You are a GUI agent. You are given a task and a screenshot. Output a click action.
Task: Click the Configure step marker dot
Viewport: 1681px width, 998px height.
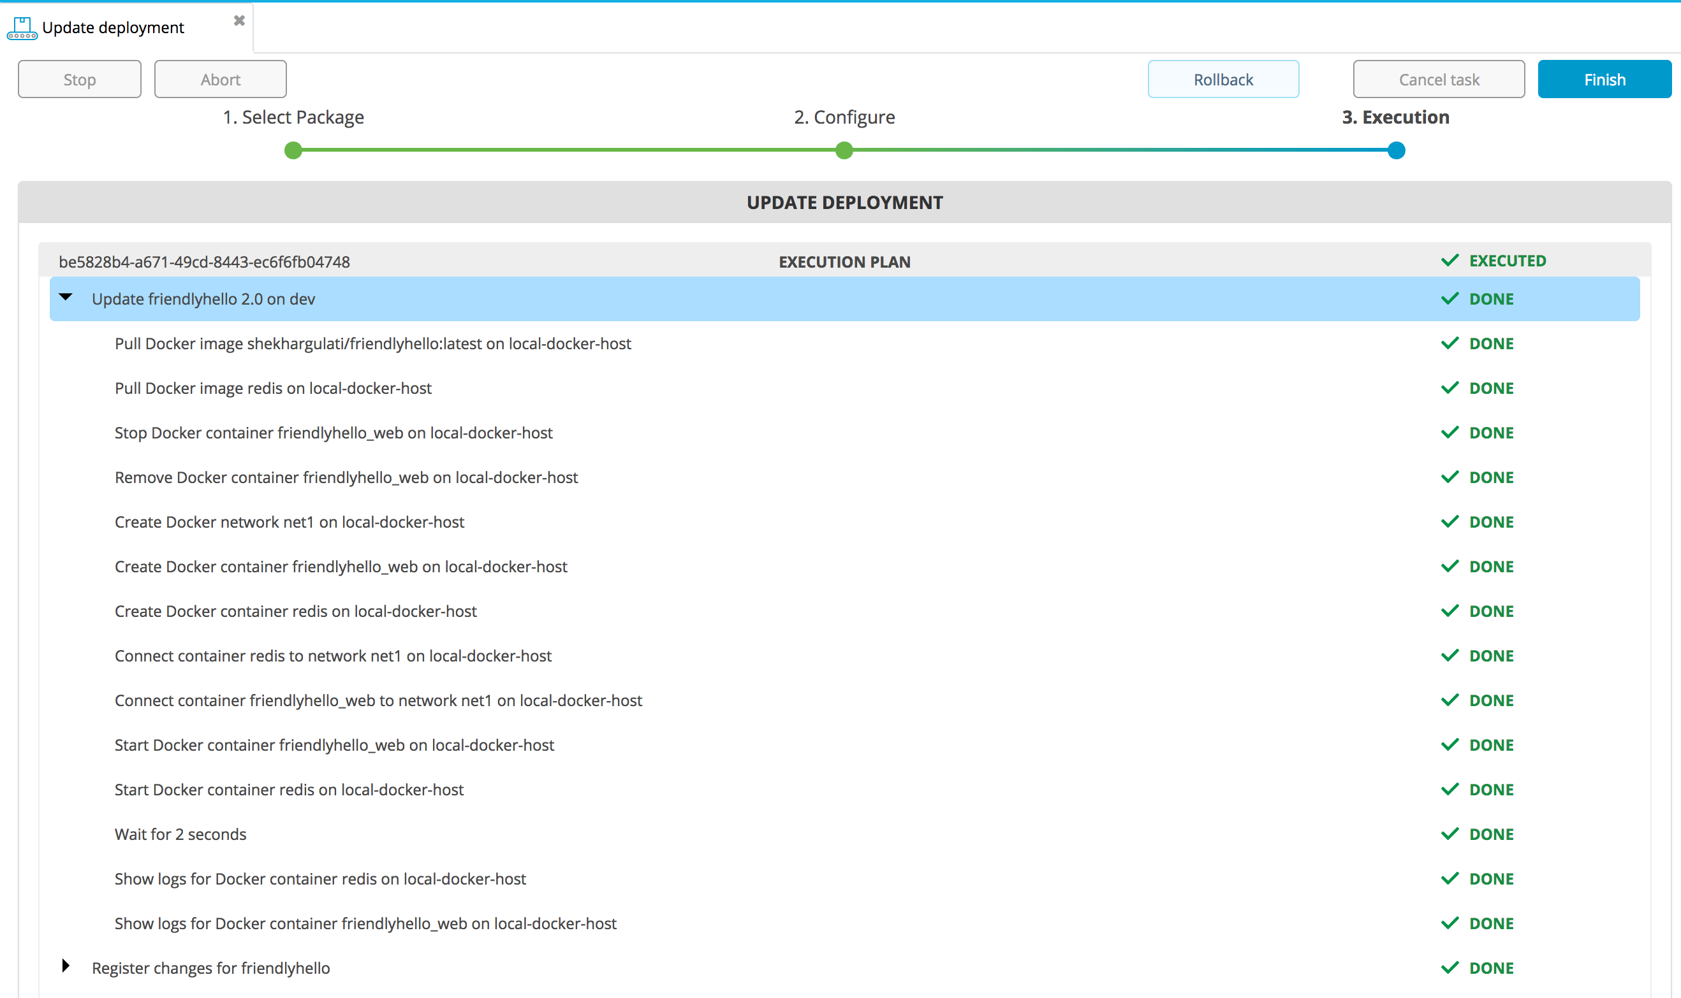coord(844,150)
